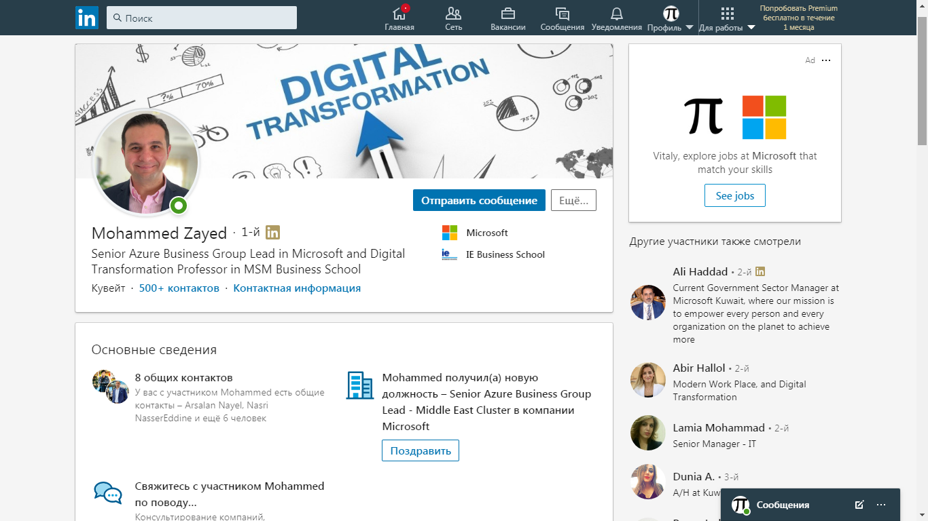Click Dunia A.'s avatar photo
Image resolution: width=928 pixels, height=521 pixels.
(x=648, y=482)
